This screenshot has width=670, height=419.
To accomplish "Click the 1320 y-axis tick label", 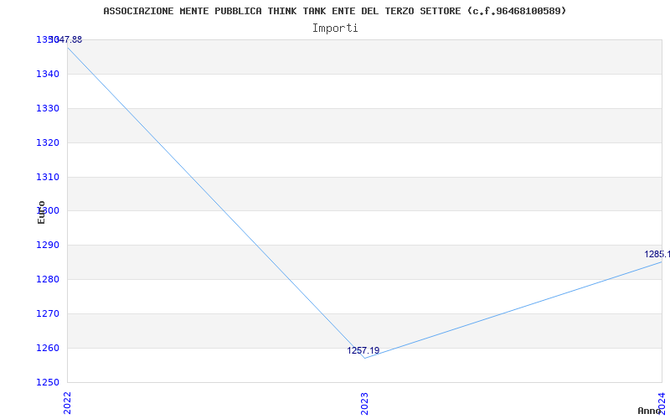I will (x=48, y=142).
